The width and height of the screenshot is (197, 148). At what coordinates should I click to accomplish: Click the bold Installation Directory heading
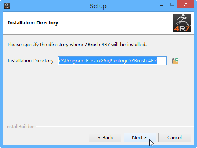click(33, 23)
